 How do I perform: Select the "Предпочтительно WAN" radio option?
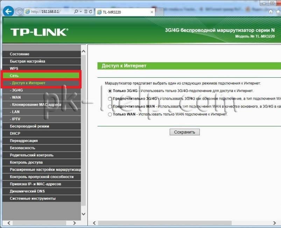(x=110, y=107)
